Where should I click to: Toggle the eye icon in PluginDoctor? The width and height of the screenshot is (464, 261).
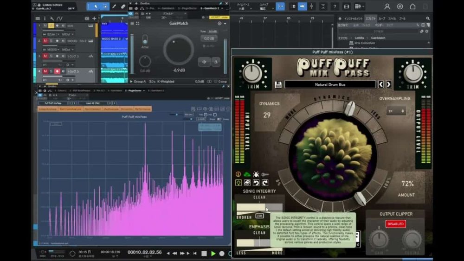[205, 109]
